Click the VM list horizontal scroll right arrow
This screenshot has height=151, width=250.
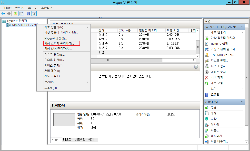(194, 60)
